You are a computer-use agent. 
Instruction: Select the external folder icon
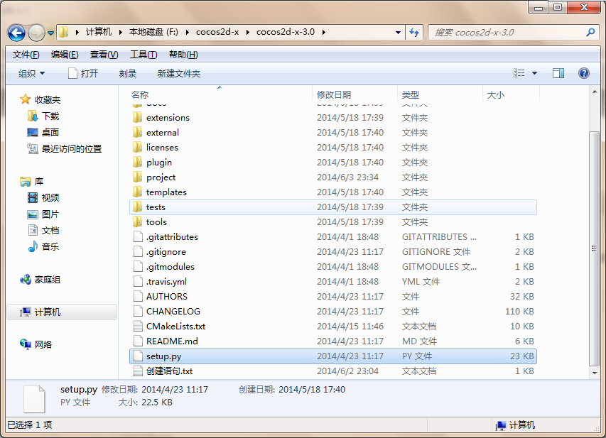[138, 133]
